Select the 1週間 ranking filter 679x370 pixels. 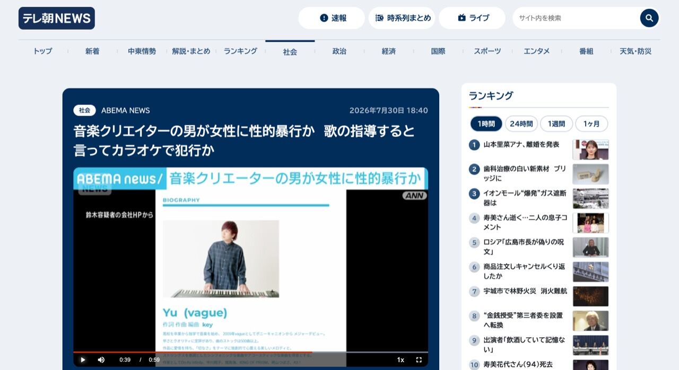pyautogui.click(x=556, y=124)
